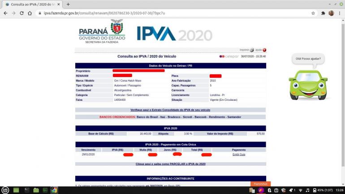Click the Emitir Guia link

239,154
